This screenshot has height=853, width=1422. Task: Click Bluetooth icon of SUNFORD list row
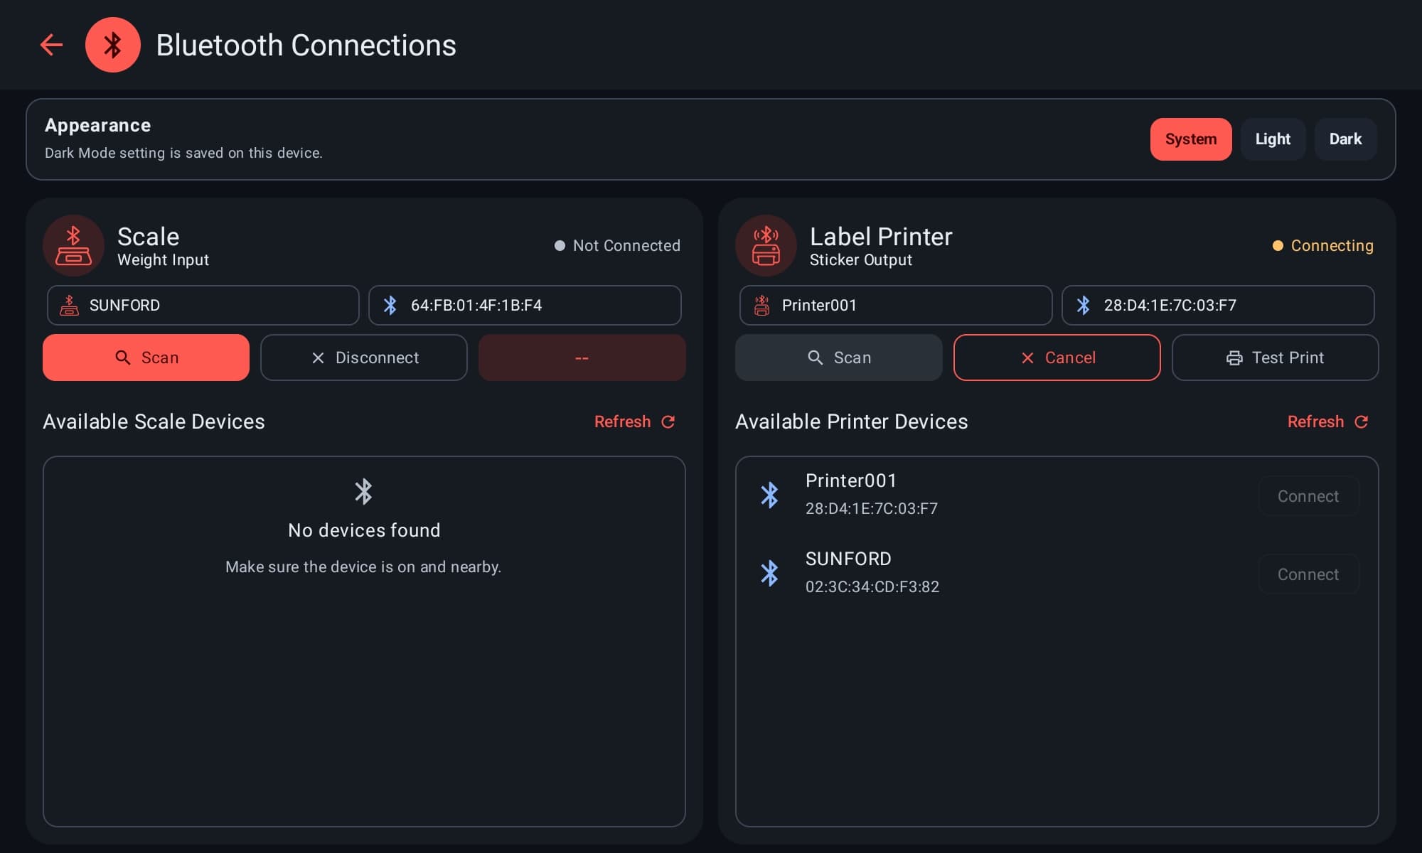pyautogui.click(x=769, y=573)
